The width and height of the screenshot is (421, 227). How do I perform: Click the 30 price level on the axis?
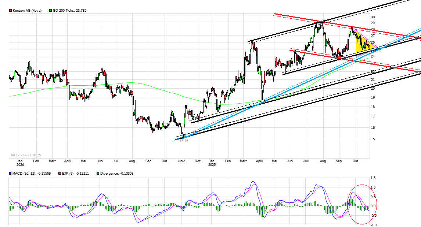pyautogui.click(x=373, y=17)
